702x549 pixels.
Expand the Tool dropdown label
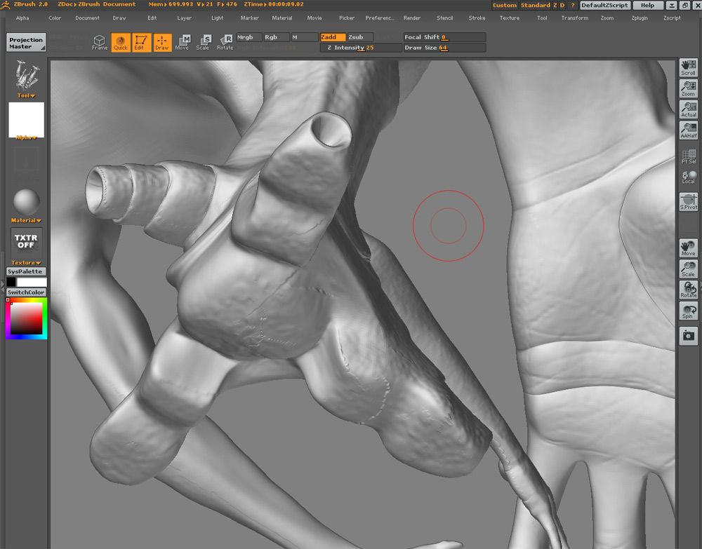coord(26,95)
